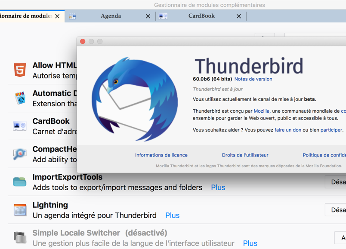The height and width of the screenshot is (249, 346).
Task: Open the Mozilla link in About dialog
Action: (262, 111)
